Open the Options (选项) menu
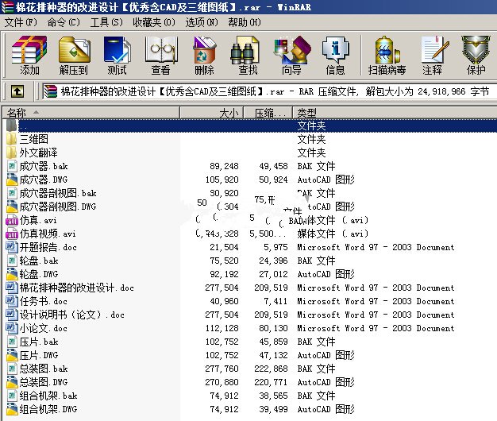The width and height of the screenshot is (497, 421). pyautogui.click(x=202, y=22)
